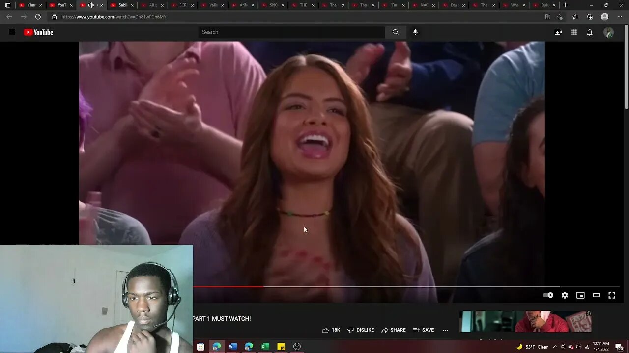The height and width of the screenshot is (353, 629).
Task: Open Sticky Notes from taskbar
Action: click(x=281, y=347)
